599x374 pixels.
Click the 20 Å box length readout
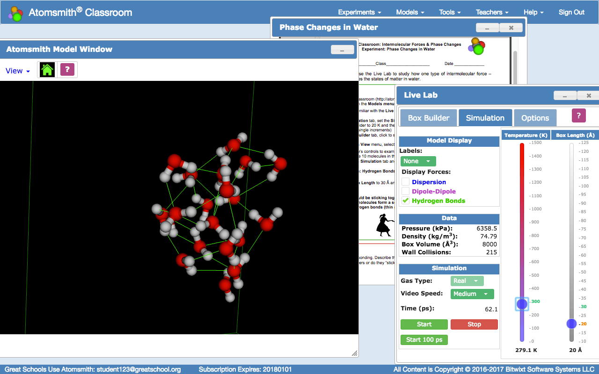(575, 350)
